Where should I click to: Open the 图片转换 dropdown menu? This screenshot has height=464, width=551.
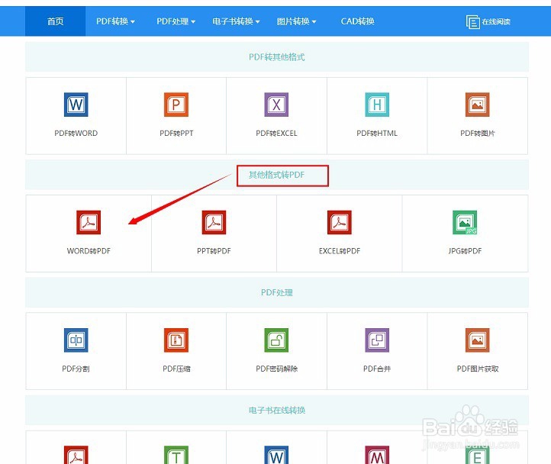pyautogui.click(x=297, y=21)
